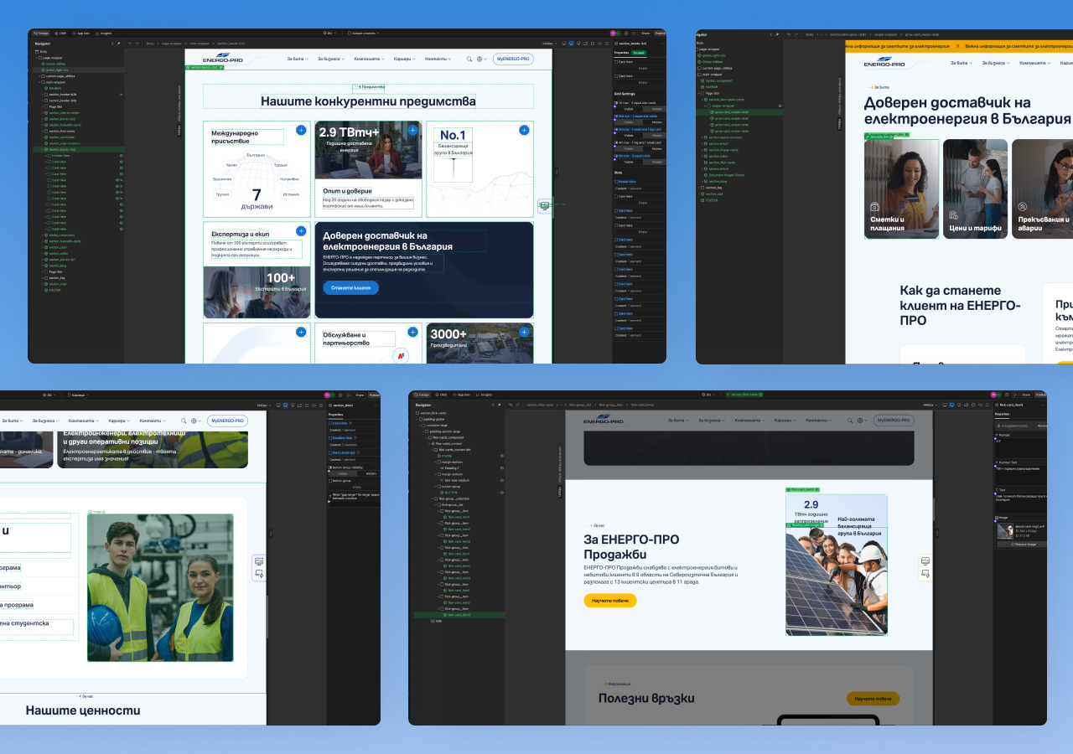1073x754 pixels.
Task: Click the preview play icon in bottom-right window toolbar
Action: [x=1015, y=395]
